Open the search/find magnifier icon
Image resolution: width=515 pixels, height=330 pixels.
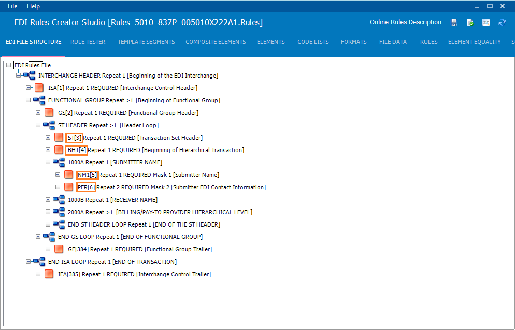click(486, 22)
